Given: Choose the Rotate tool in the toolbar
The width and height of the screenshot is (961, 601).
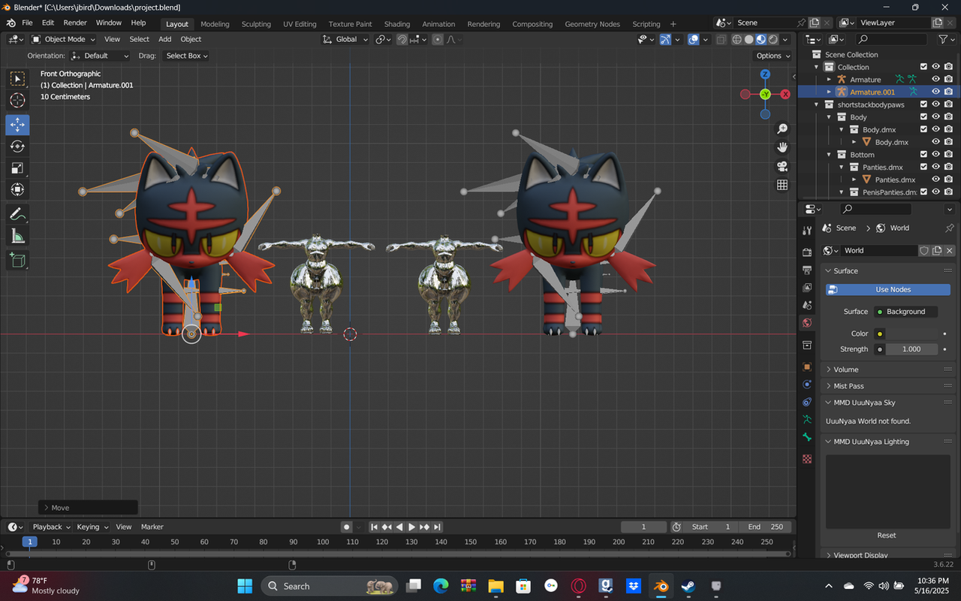Looking at the screenshot, I should pos(17,146).
